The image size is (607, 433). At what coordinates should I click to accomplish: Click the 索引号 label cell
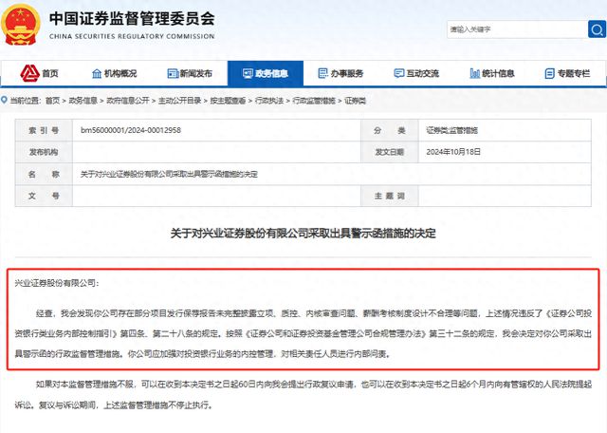(44, 130)
